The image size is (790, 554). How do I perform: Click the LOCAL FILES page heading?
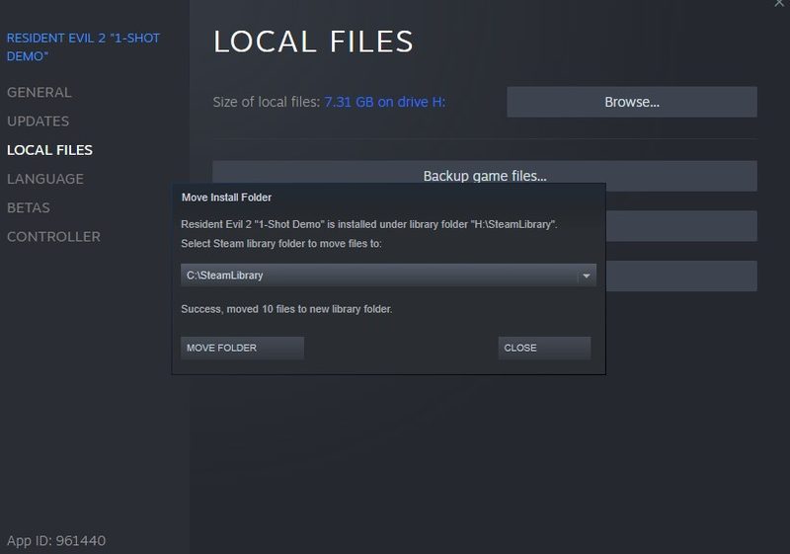click(313, 41)
